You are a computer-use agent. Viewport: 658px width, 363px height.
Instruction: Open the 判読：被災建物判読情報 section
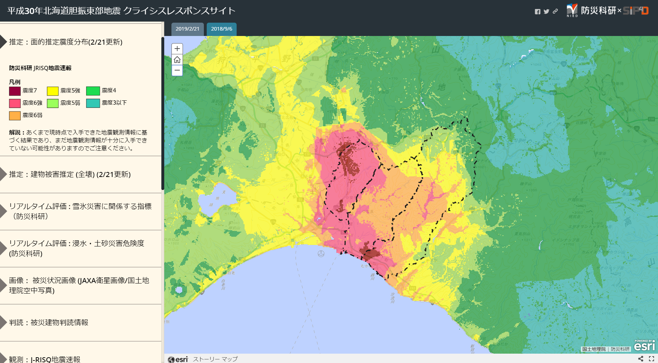[49, 322]
